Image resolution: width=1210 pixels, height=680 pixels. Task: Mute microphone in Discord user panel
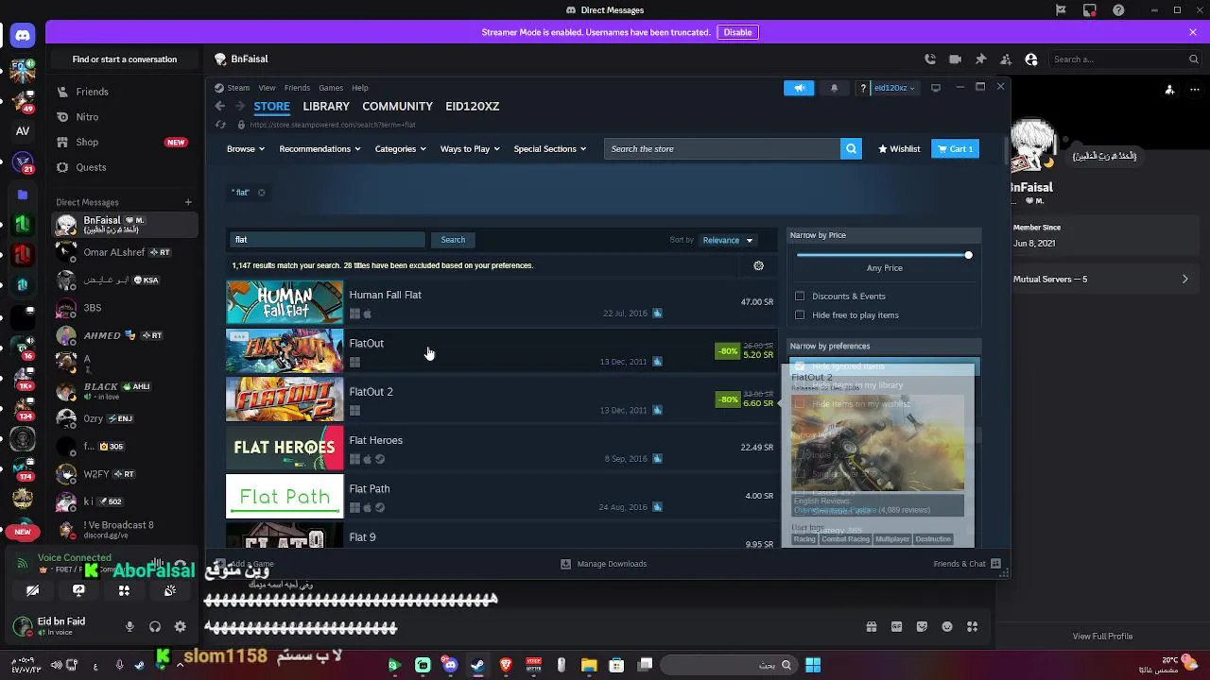(130, 626)
